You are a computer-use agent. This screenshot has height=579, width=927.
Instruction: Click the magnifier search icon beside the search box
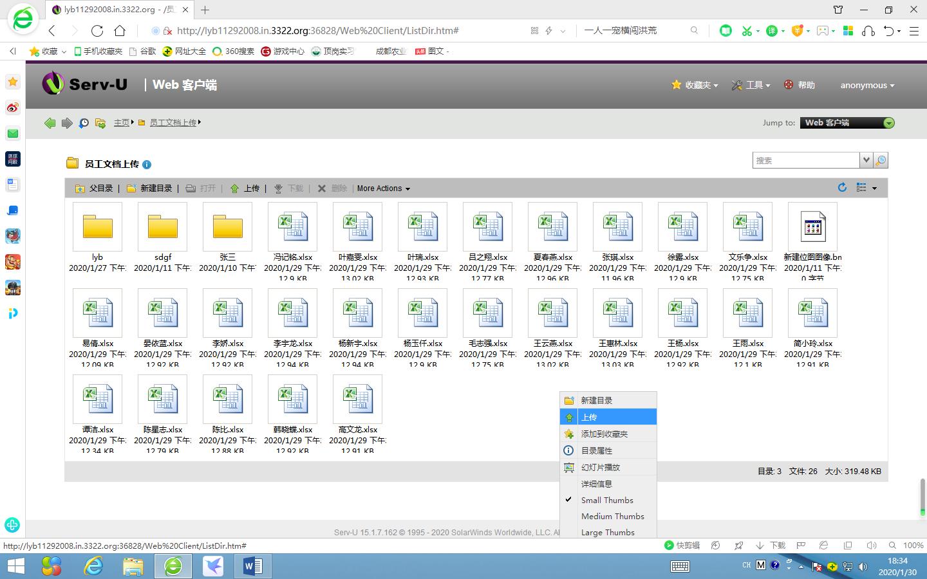tap(881, 160)
